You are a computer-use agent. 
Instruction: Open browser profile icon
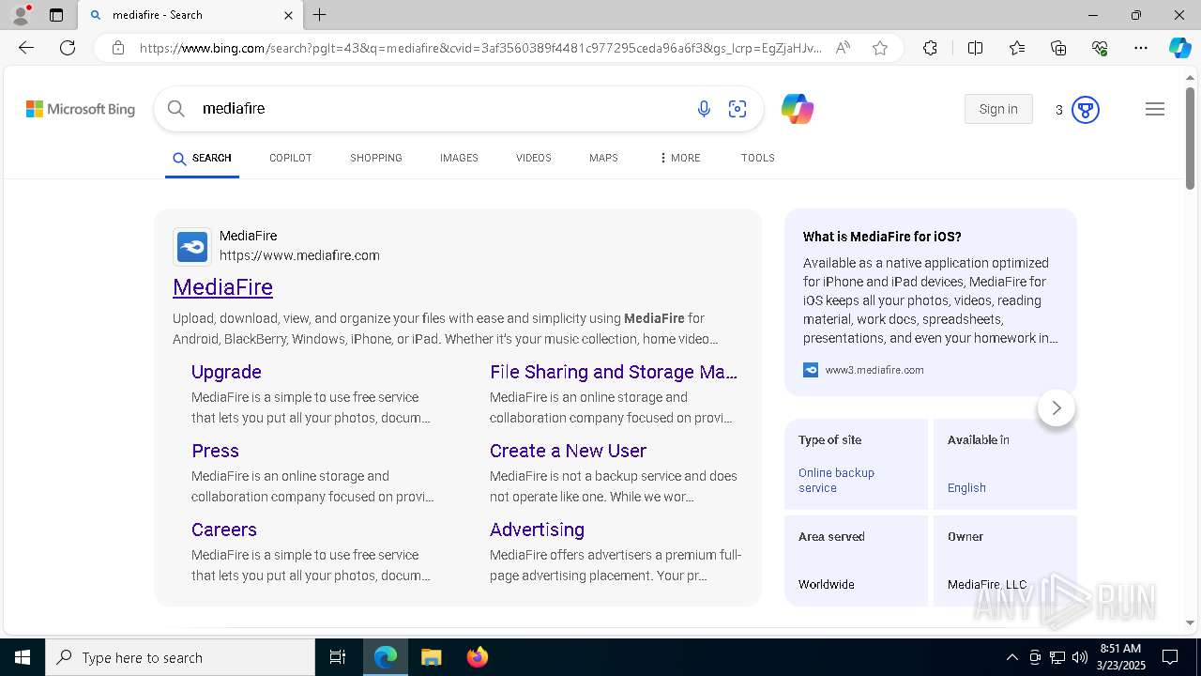21,15
